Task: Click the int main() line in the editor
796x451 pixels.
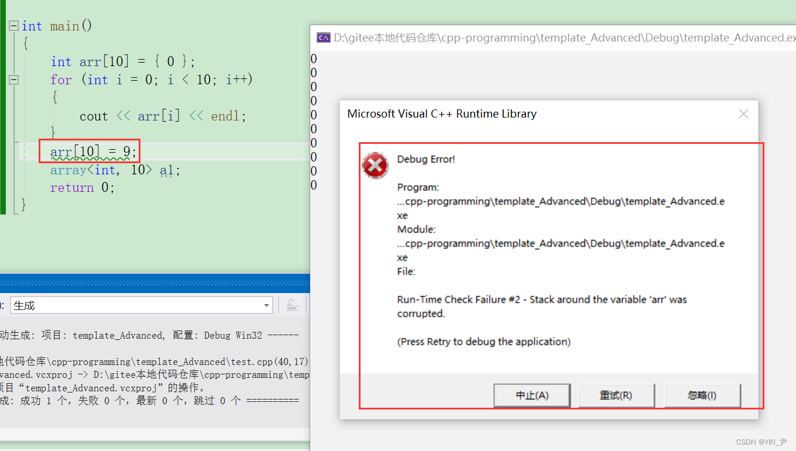Action: [x=57, y=26]
